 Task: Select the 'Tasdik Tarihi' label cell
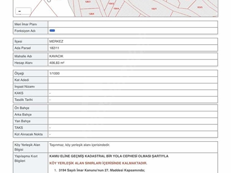click(x=30, y=100)
